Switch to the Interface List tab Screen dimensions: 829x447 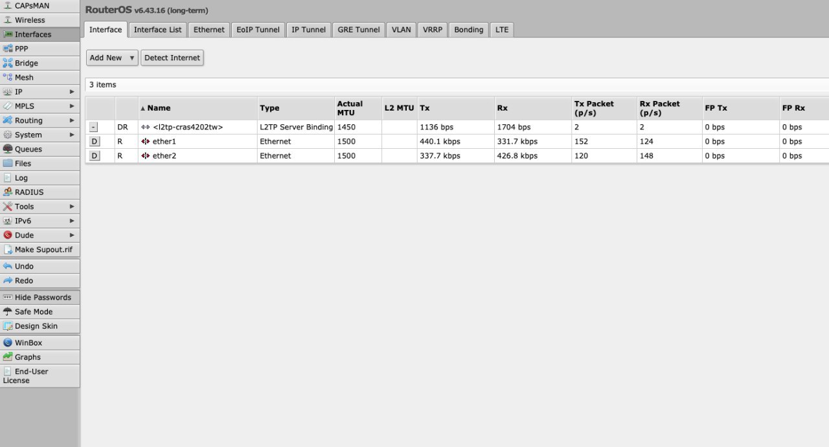coord(158,30)
